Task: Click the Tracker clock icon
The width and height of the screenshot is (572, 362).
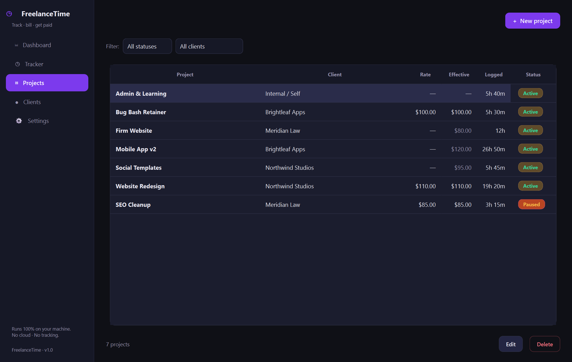Action: (17, 64)
